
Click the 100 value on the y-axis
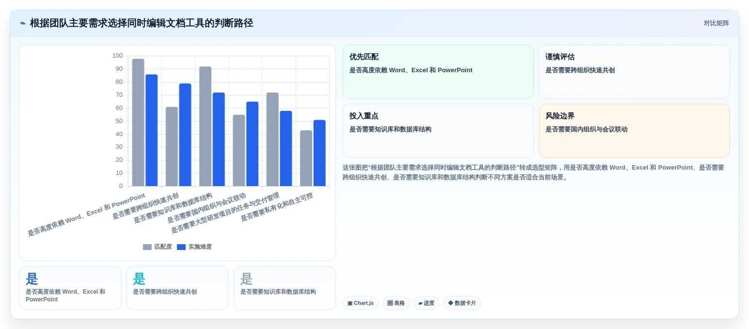click(117, 56)
